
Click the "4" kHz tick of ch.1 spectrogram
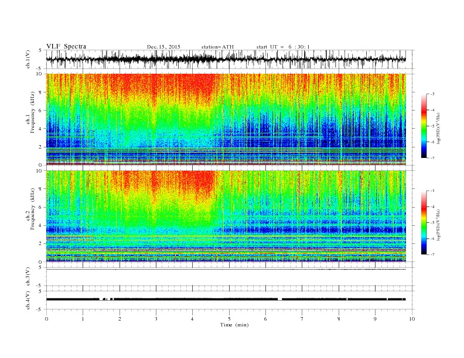[x=41, y=129]
